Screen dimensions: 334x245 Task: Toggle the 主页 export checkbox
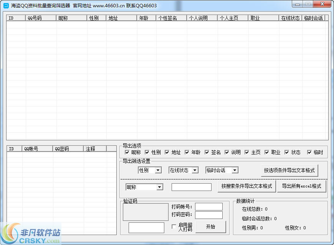point(247,152)
